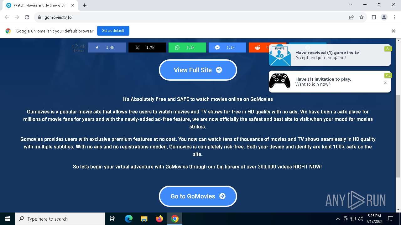Click the taskbar search box
Viewport: 401px width, 225px height.
60,219
